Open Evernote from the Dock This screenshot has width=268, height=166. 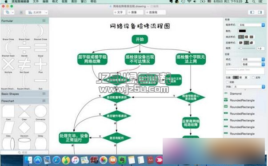coord(122,160)
